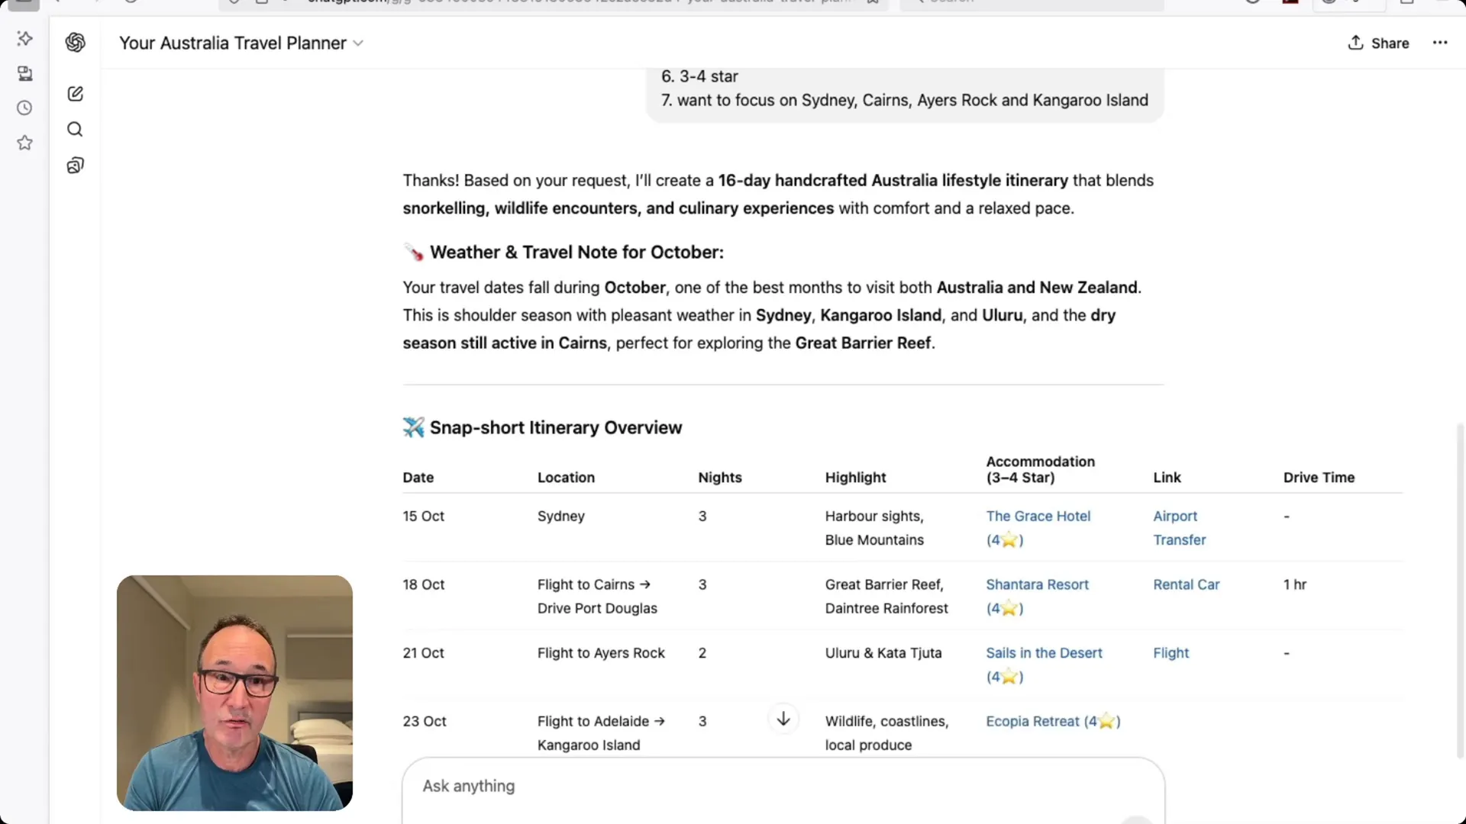Click the Date column header
This screenshot has height=824, width=1466.
point(418,478)
